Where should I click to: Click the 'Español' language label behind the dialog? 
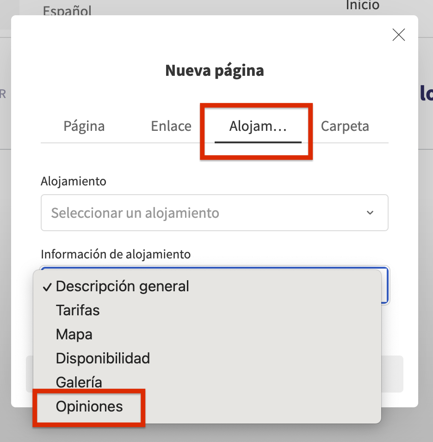point(67,10)
